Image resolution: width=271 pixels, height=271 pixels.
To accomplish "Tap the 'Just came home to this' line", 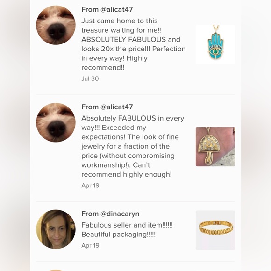I will tap(120, 21).
